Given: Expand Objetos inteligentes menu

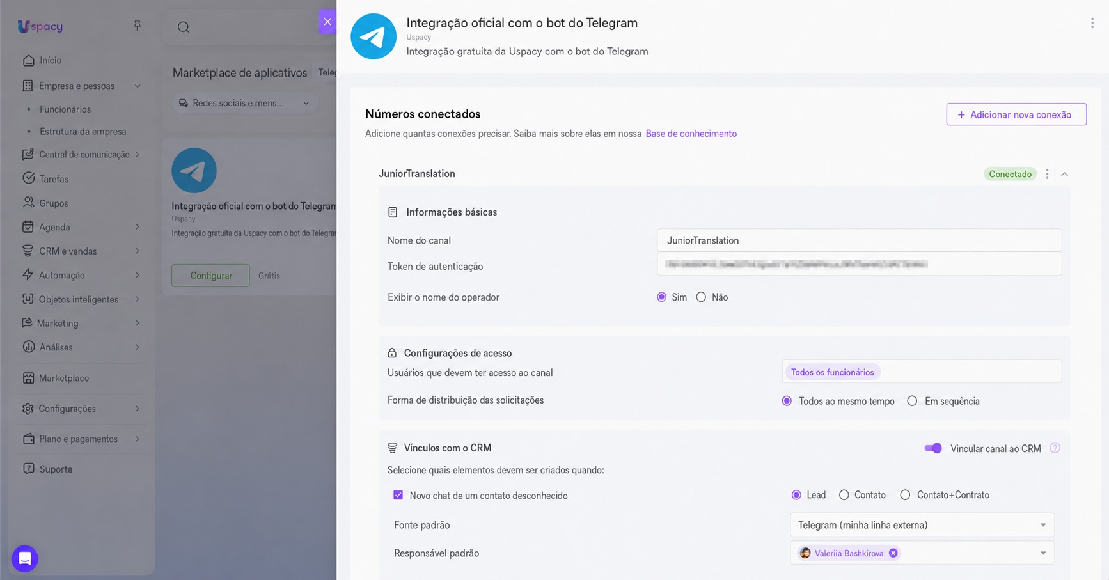Looking at the screenshot, I should pos(138,299).
